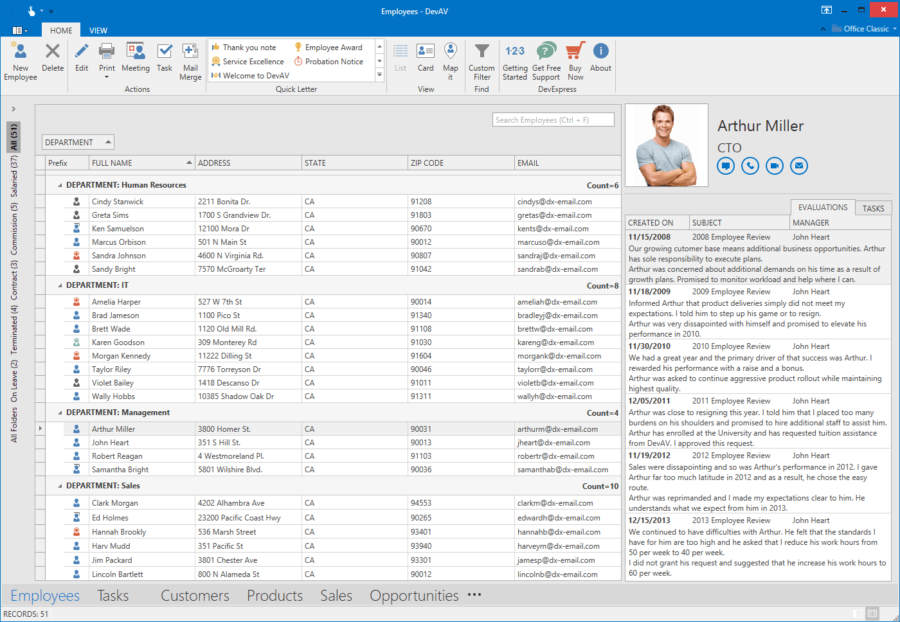Viewport: 900px width, 622px height.
Task: Select the Salaried (37) folder
Action: (x=14, y=176)
